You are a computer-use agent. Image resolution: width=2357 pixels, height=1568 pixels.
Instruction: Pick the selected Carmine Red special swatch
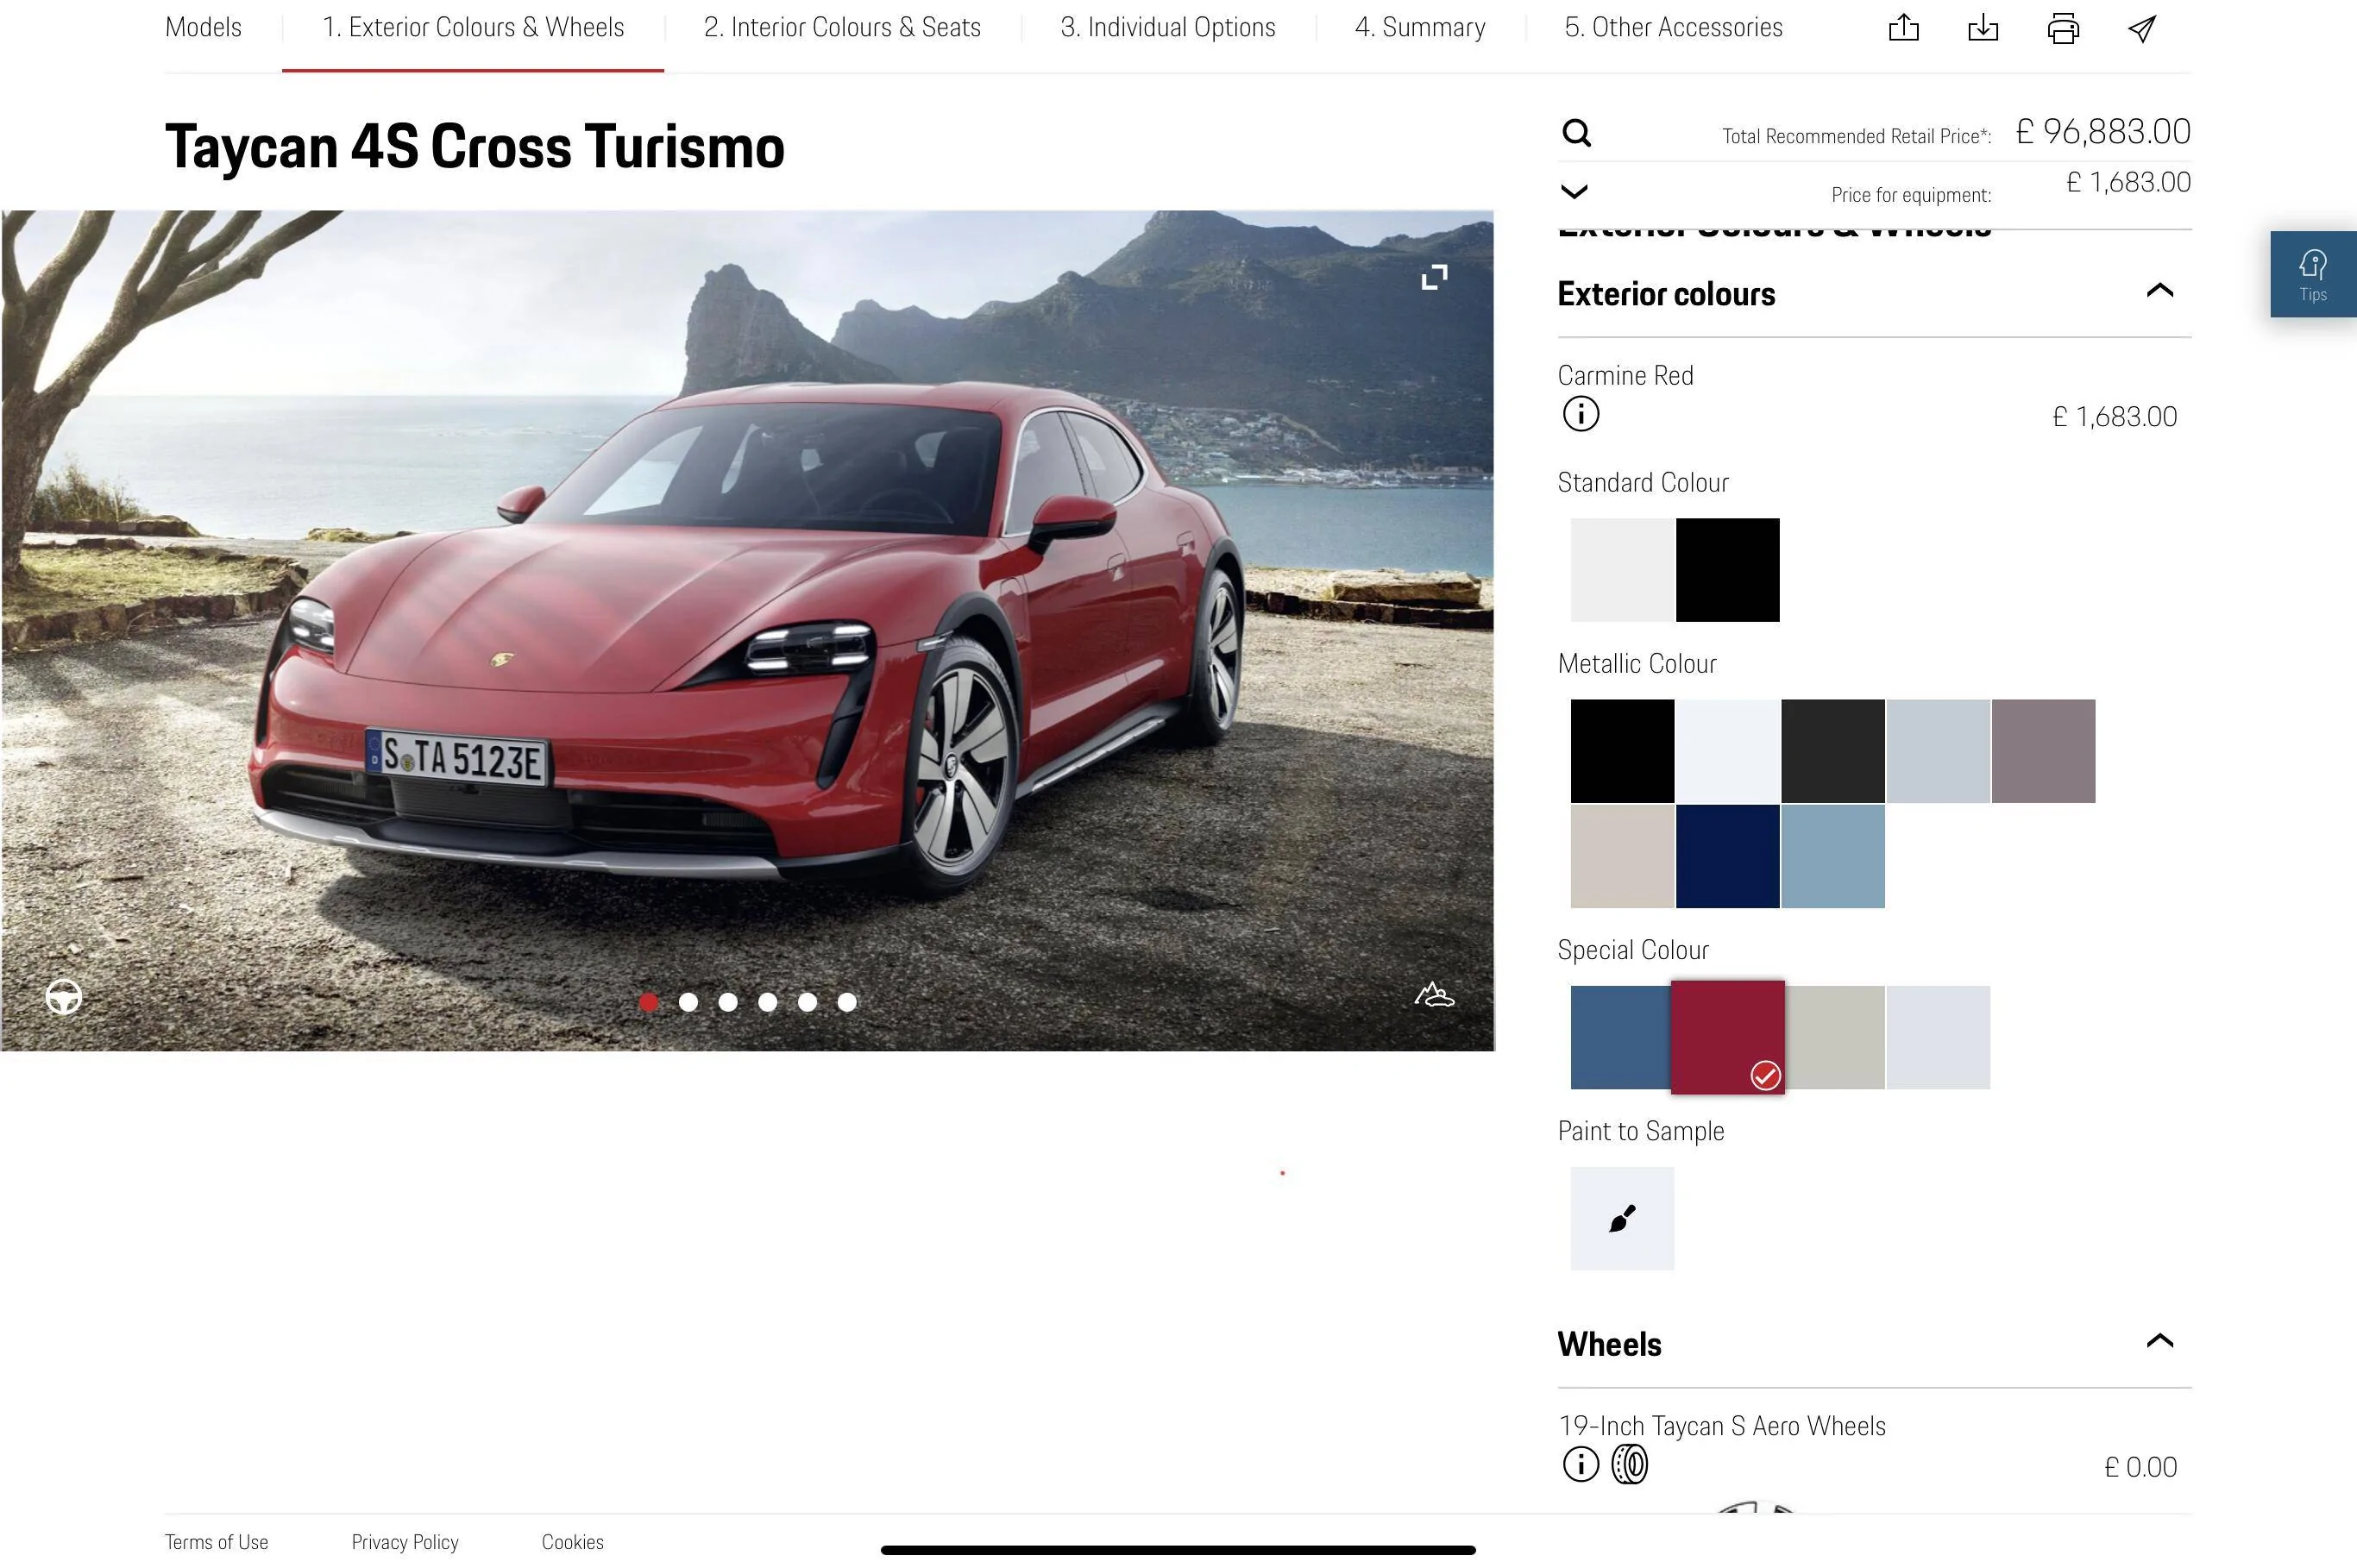pos(1728,1037)
